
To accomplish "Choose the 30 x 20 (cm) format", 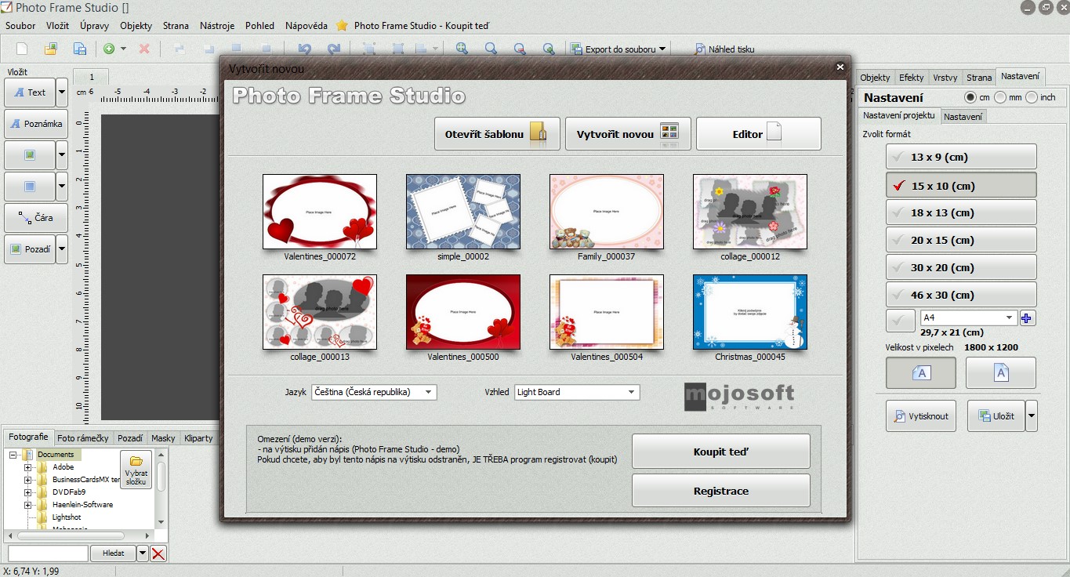I will point(961,267).
